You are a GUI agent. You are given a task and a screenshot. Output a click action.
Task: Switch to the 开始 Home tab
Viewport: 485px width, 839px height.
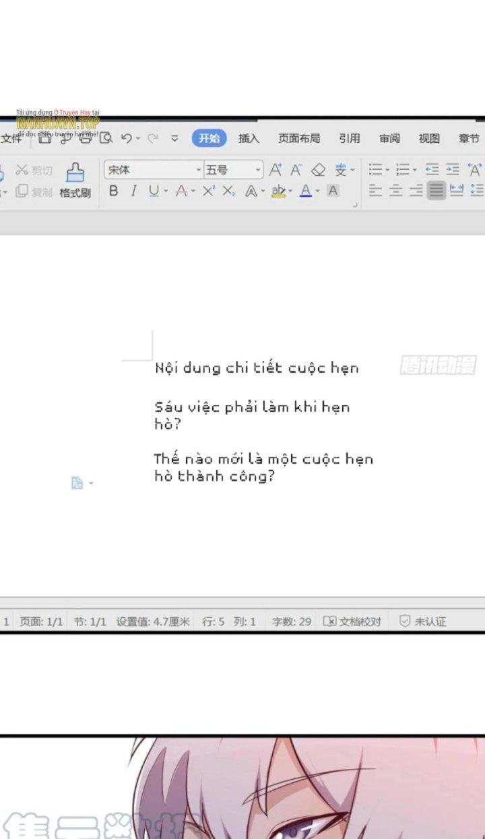coord(209,138)
